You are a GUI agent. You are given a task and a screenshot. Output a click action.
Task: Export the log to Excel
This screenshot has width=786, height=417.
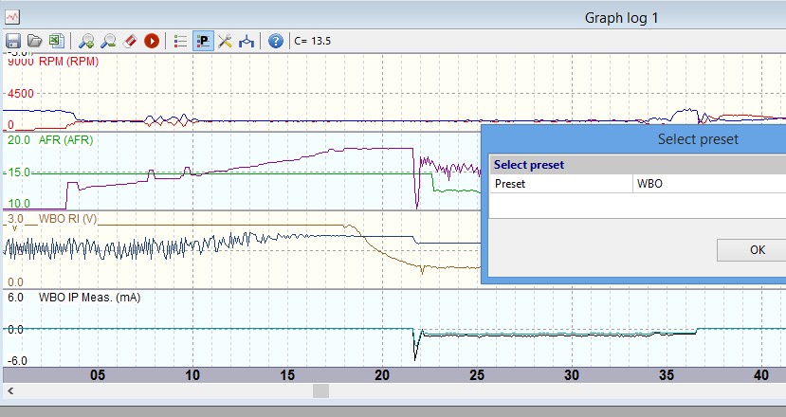pos(55,41)
